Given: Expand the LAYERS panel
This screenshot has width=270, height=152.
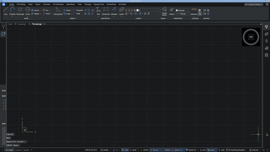Looking at the screenshot, I should [139, 18].
